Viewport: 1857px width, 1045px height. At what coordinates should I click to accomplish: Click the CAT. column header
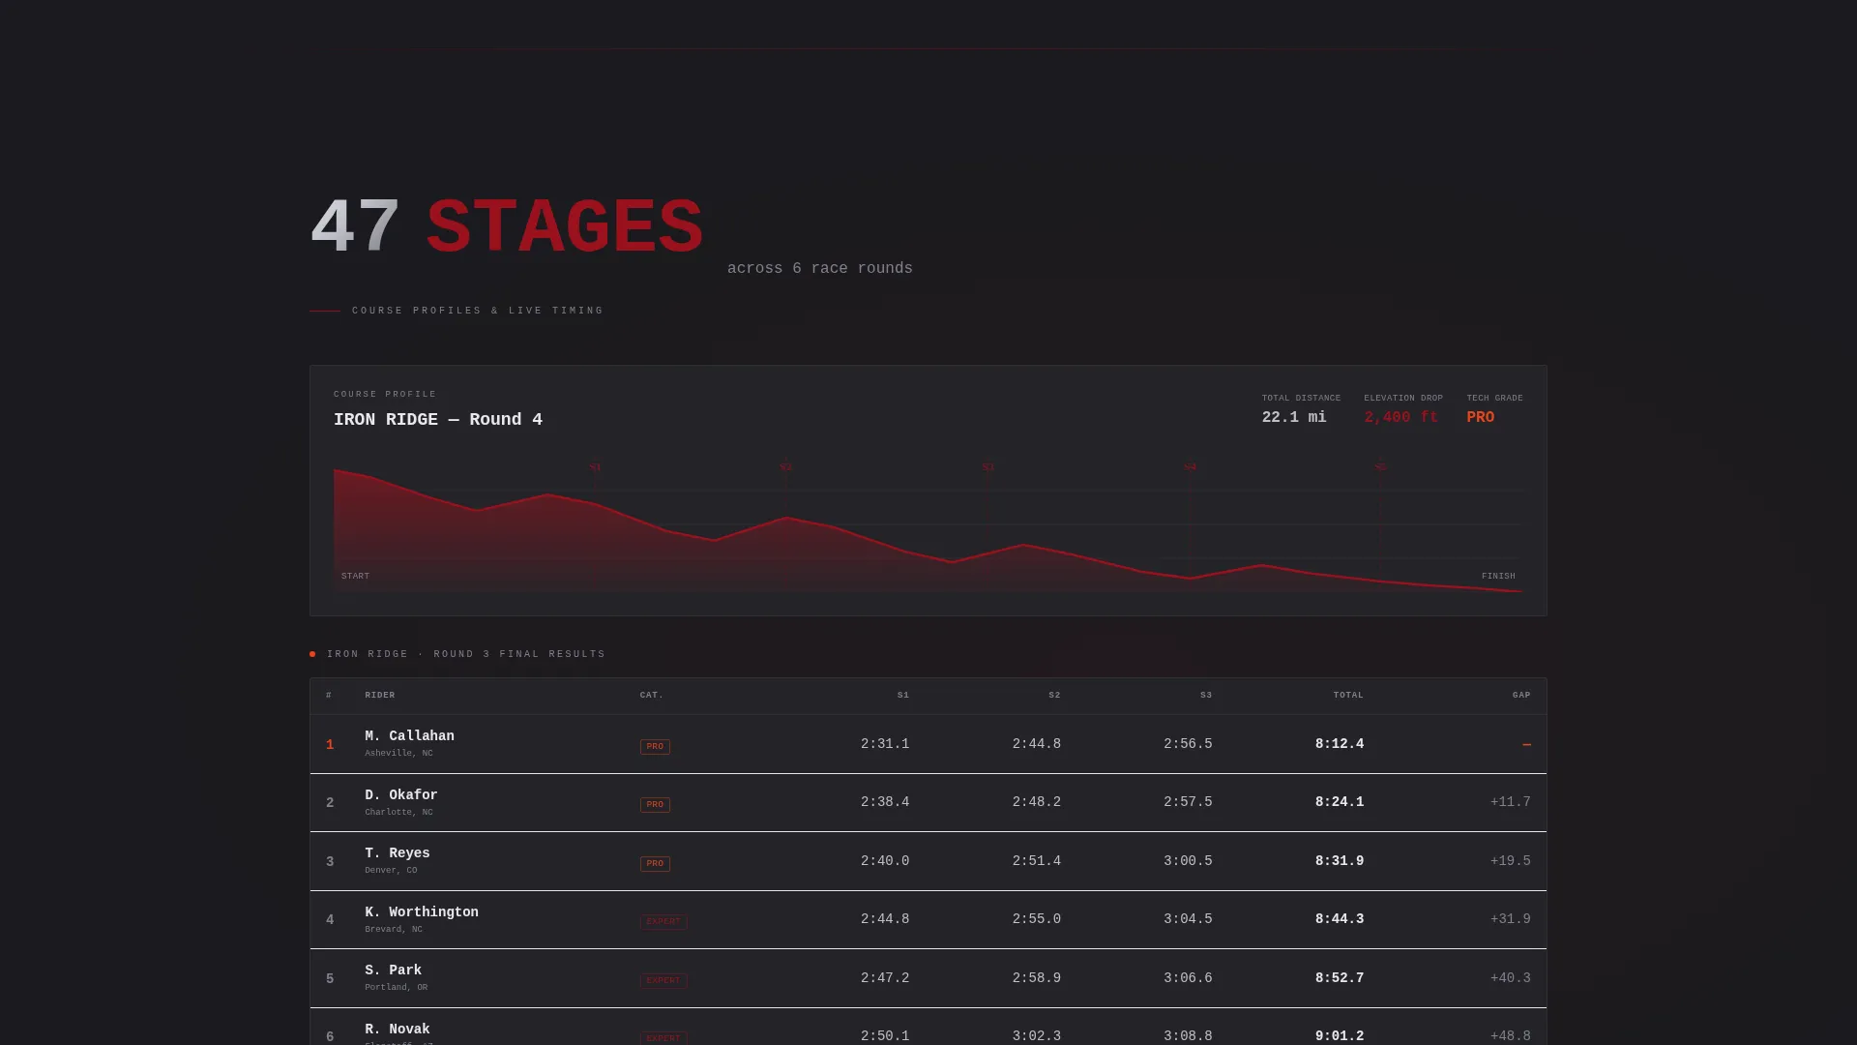click(x=652, y=695)
